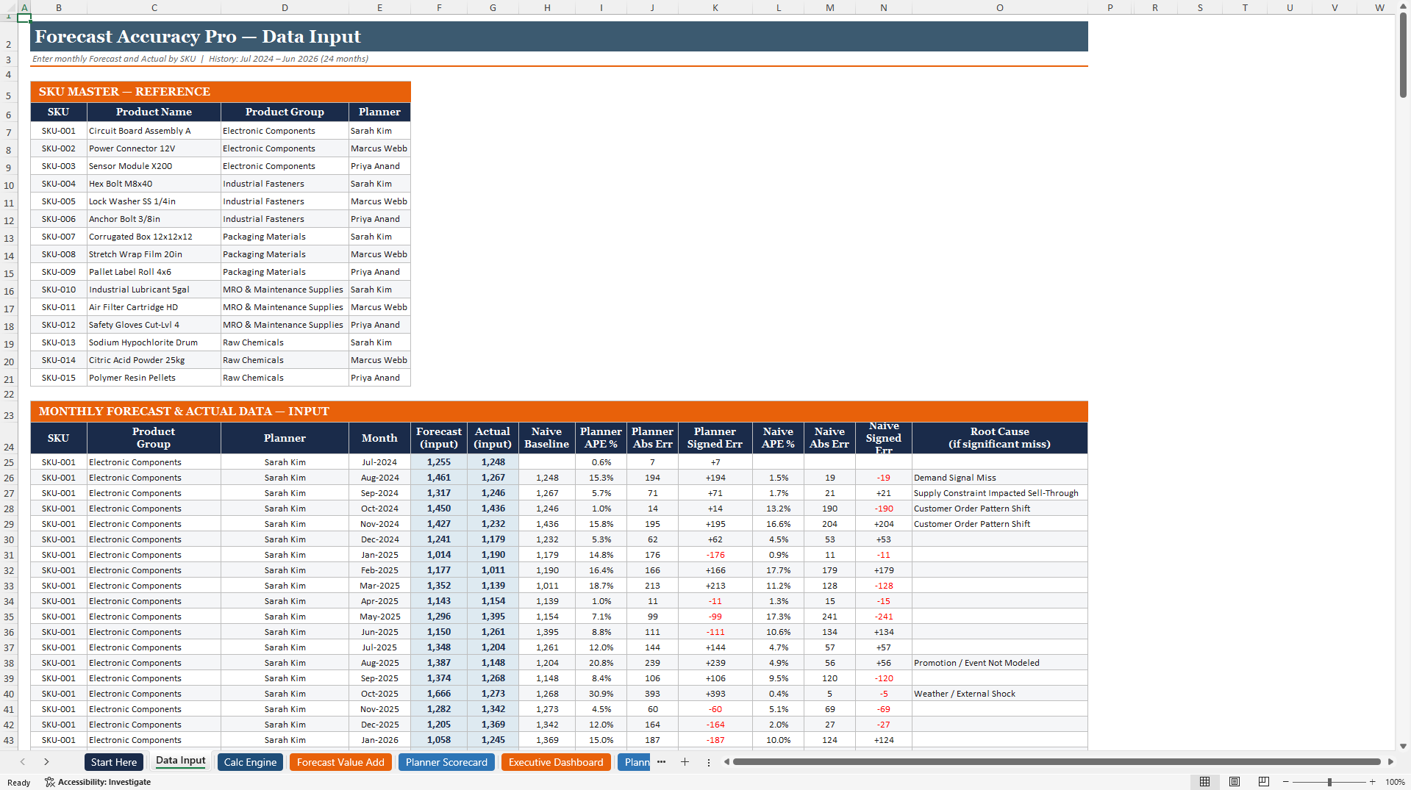Select the 30.9% Planner APE cell

coord(601,694)
